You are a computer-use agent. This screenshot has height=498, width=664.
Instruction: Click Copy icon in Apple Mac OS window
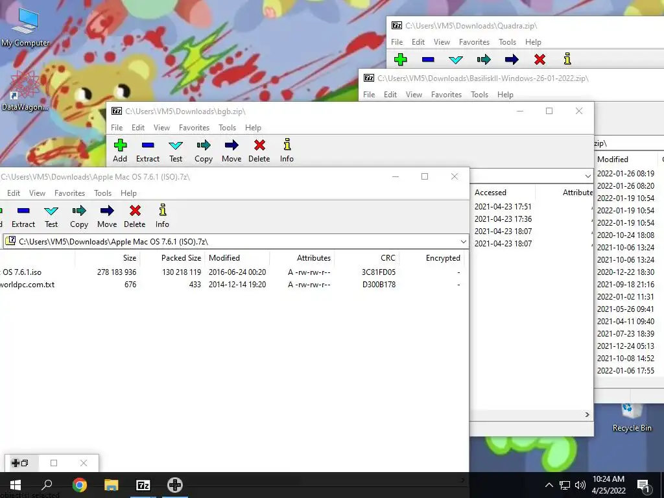pyautogui.click(x=79, y=211)
